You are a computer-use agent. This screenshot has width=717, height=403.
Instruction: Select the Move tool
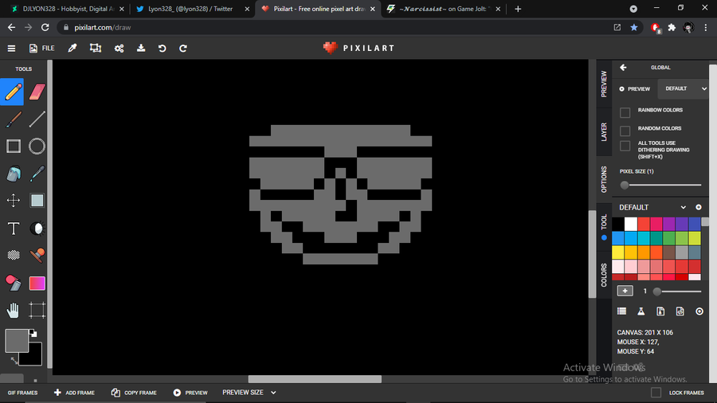tap(14, 201)
